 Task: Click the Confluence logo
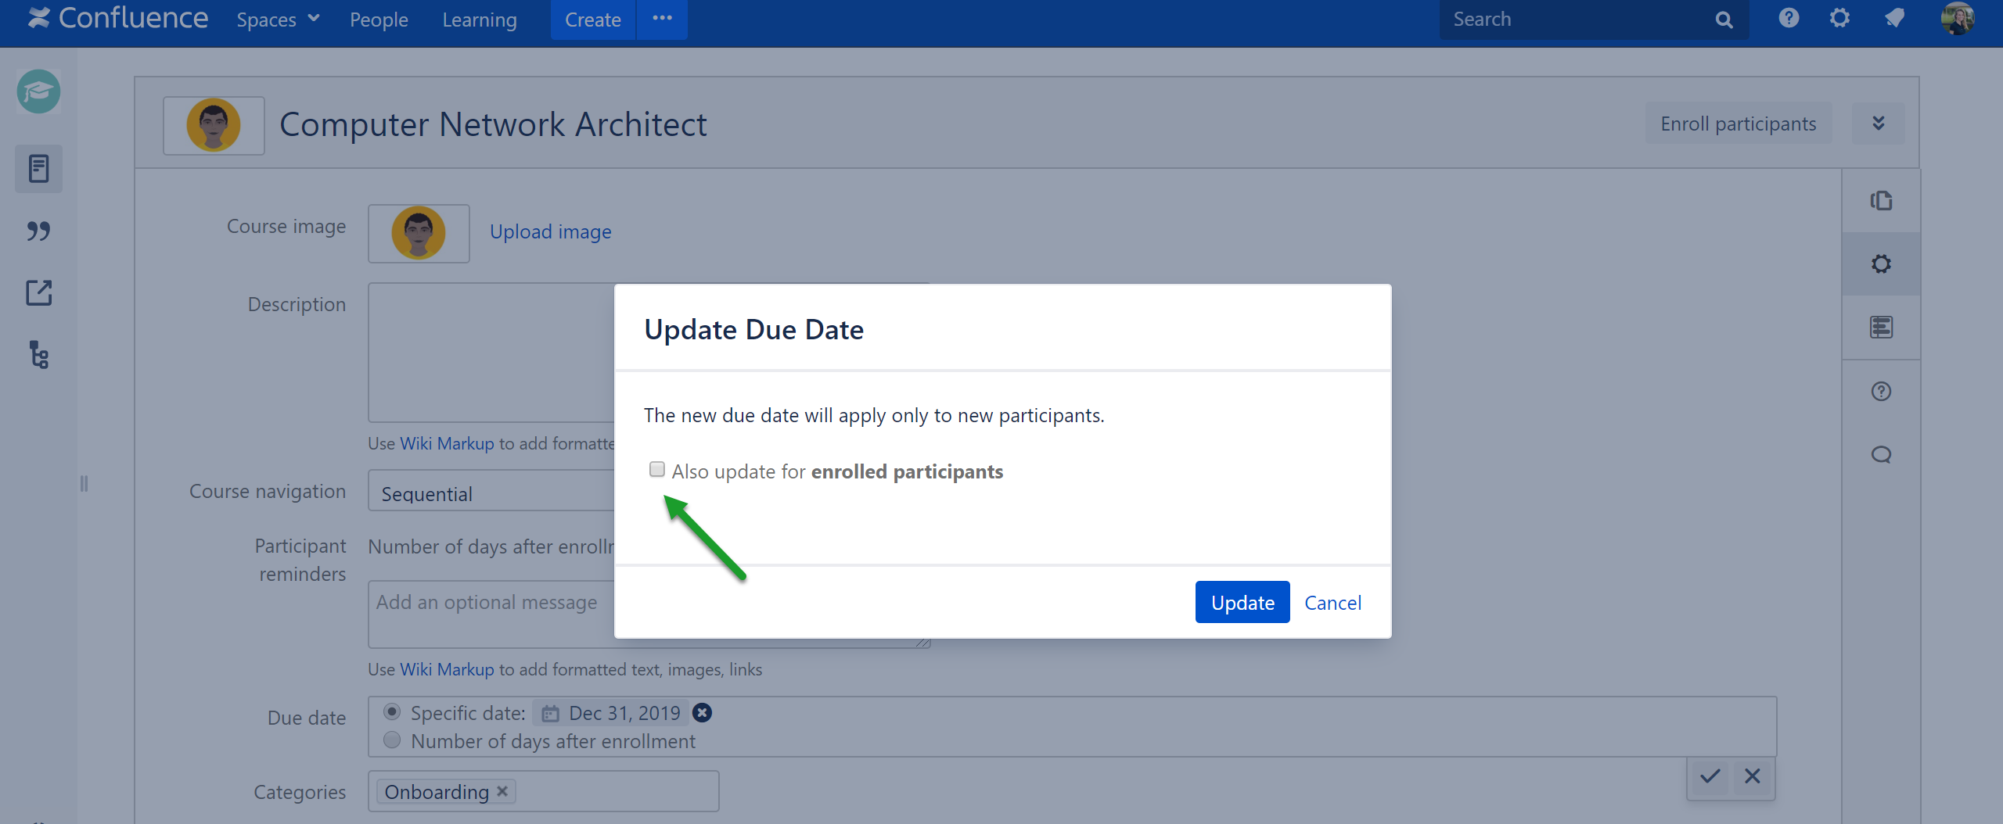coord(117,18)
